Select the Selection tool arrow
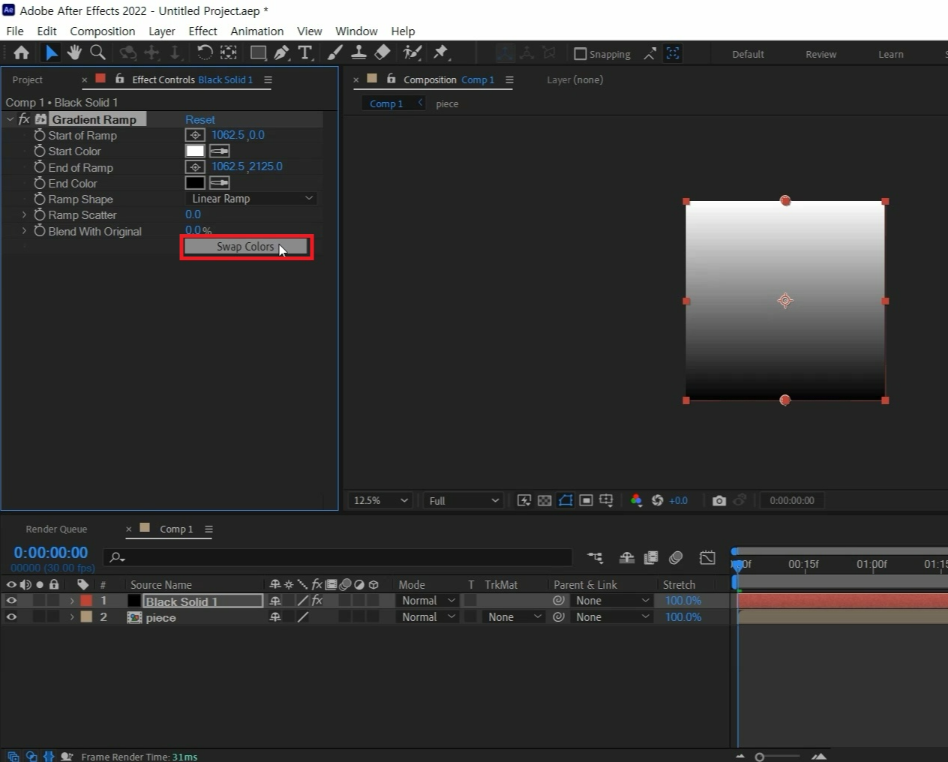This screenshot has width=948, height=762. pyautogui.click(x=50, y=52)
